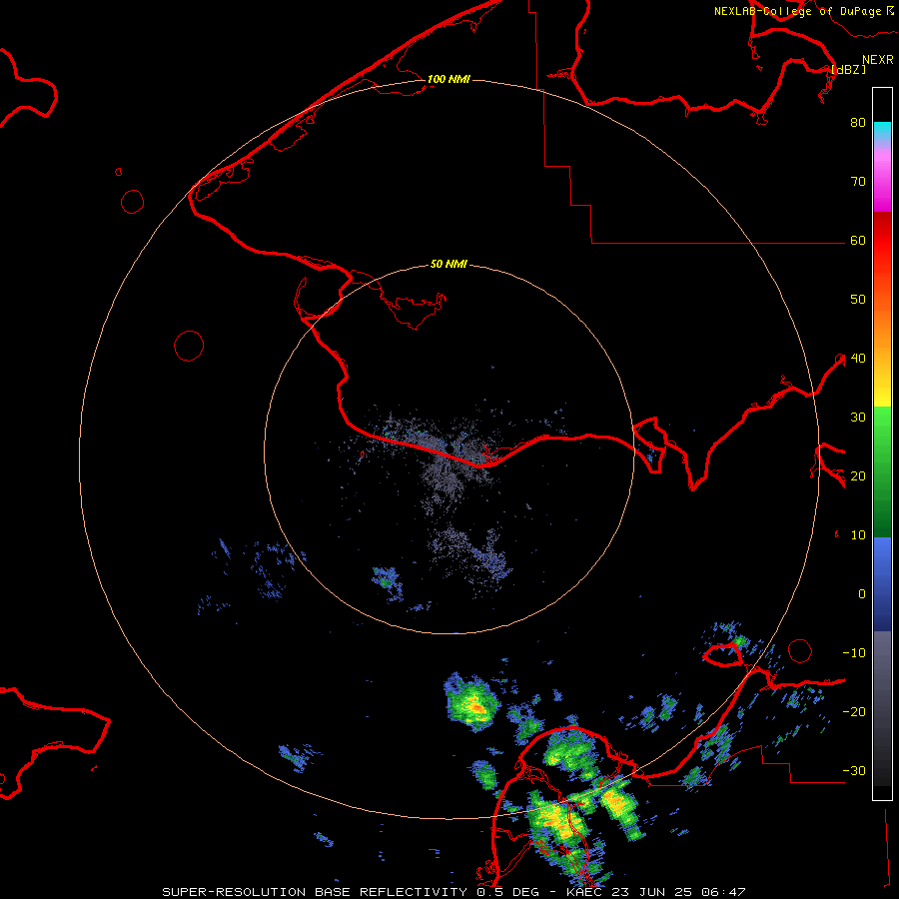Click the "[dBZ]" unit label above the scale
The width and height of the screenshot is (899, 899).
point(848,70)
